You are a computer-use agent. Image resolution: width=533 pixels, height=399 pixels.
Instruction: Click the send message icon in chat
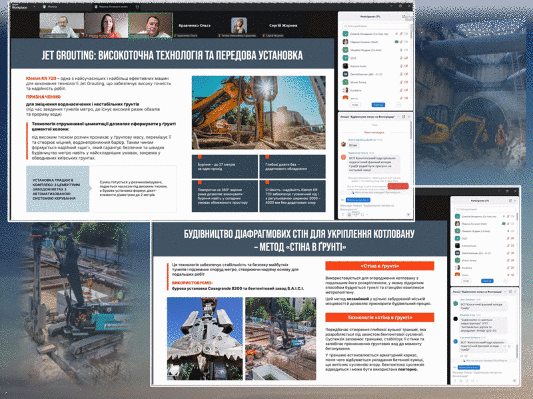pyautogui.click(x=408, y=214)
